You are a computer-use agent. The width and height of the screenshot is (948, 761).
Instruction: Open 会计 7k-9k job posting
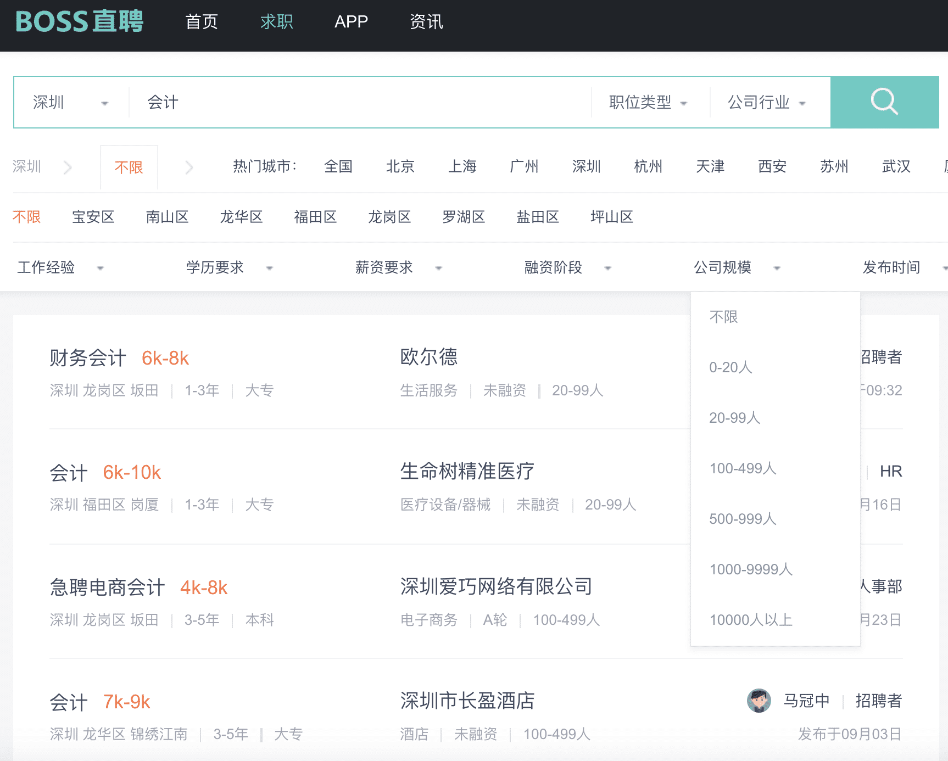[x=100, y=702]
